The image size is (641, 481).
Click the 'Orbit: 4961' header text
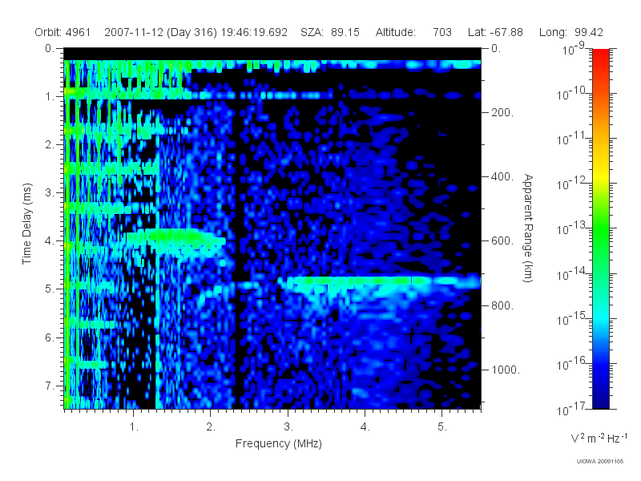(x=62, y=32)
